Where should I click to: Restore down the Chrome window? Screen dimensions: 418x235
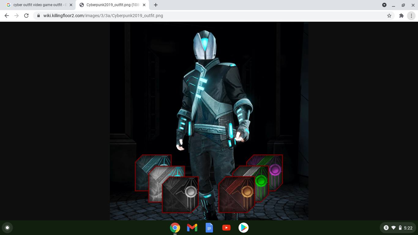[403, 5]
